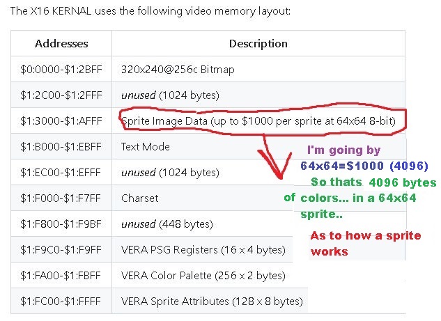This screenshot has width=441, height=321.
Task: Click VERA PSG Registers description
Action: point(203,249)
